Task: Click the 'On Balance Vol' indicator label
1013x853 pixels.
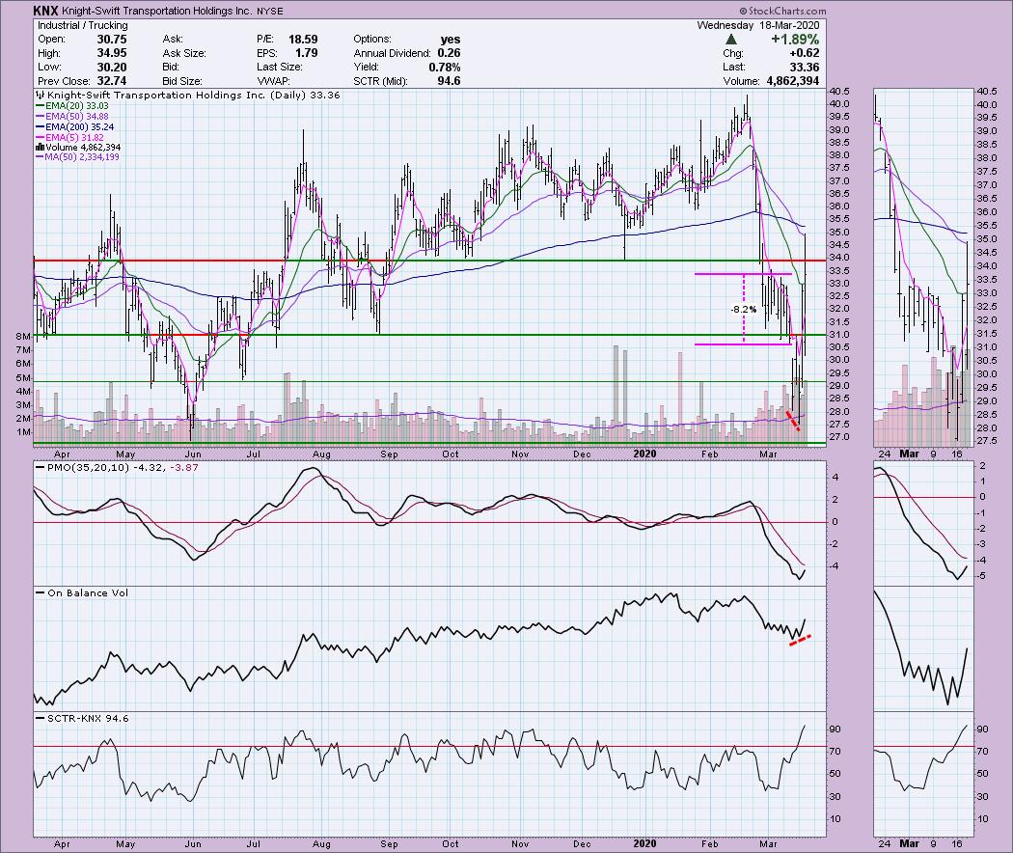Action: pos(88,592)
